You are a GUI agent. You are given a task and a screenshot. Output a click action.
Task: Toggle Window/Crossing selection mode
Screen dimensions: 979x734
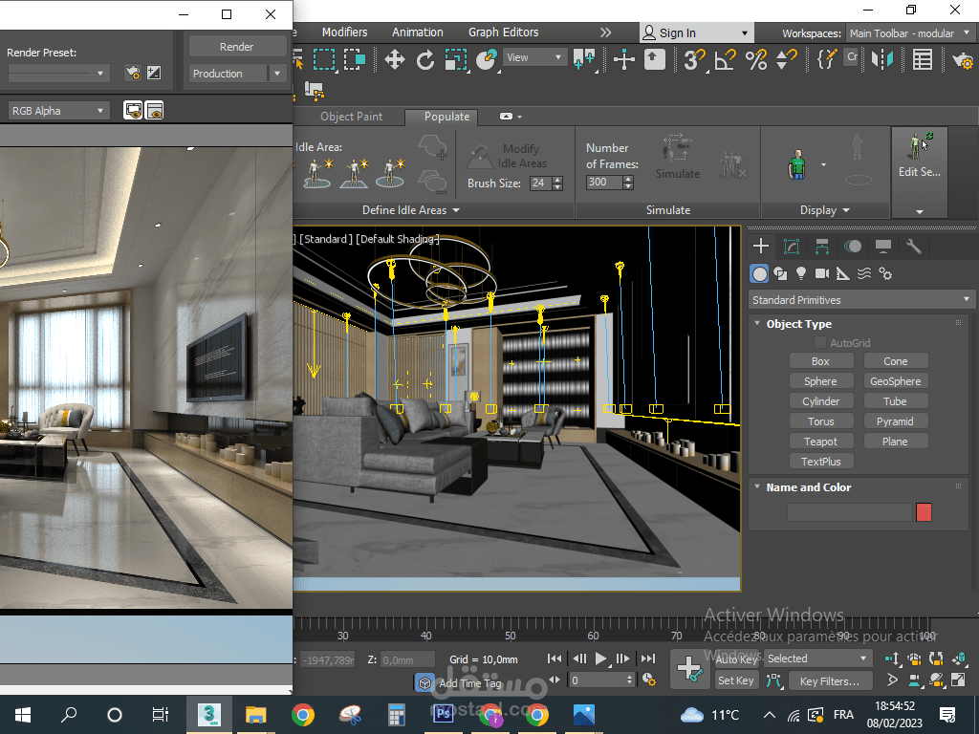[354, 60]
